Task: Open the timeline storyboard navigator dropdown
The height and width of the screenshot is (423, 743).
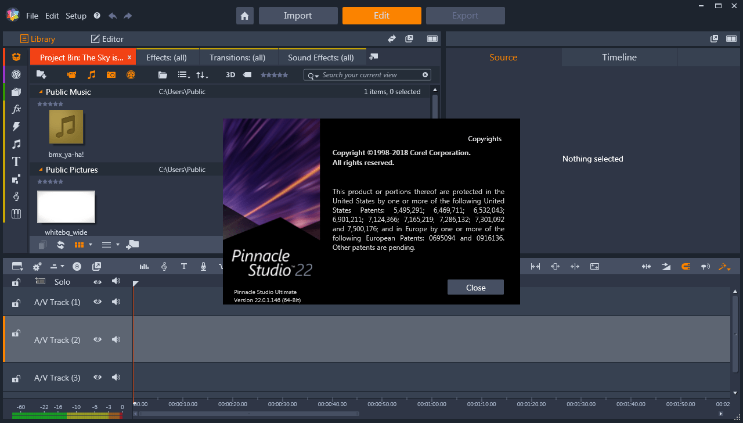Action: [x=17, y=266]
